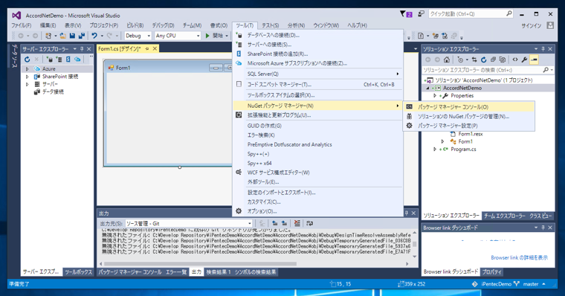
Task: Click the green Start debugging arrow
Action: pyautogui.click(x=207, y=36)
